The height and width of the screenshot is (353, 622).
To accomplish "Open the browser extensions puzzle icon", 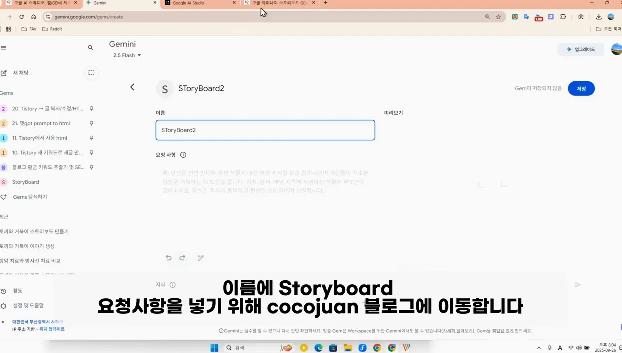I will click(563, 17).
